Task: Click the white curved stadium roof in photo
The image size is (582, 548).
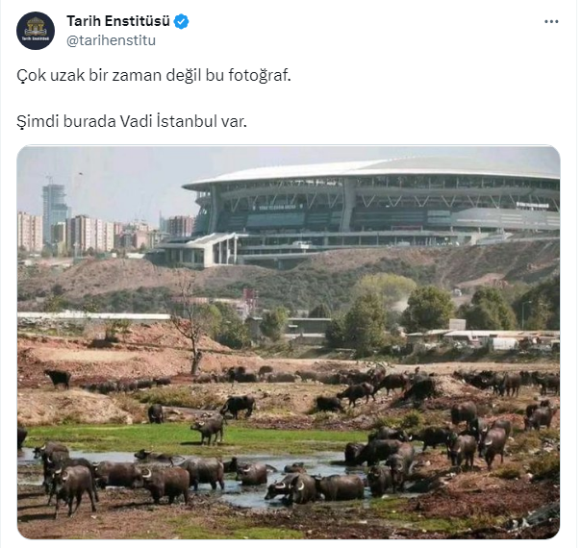Action: pos(371,171)
